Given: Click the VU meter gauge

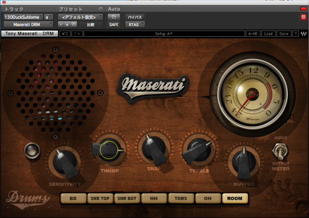Looking at the screenshot, I should [252, 94].
